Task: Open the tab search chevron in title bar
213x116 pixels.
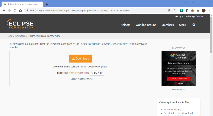Action: coord(185,3)
